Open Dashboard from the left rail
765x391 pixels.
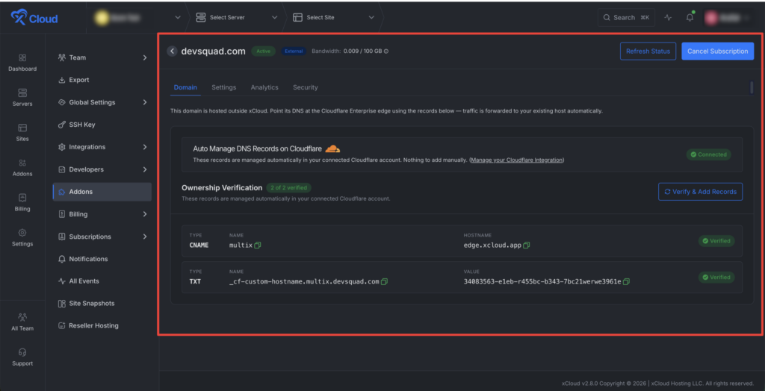pyautogui.click(x=22, y=63)
